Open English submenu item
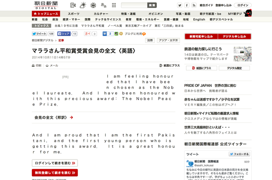Screen dimensions: 272x180 pyautogui.click(x=199, y=20)
